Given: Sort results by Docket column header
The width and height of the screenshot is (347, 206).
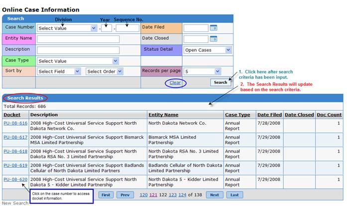Looking at the screenshot, I should [12, 115].
